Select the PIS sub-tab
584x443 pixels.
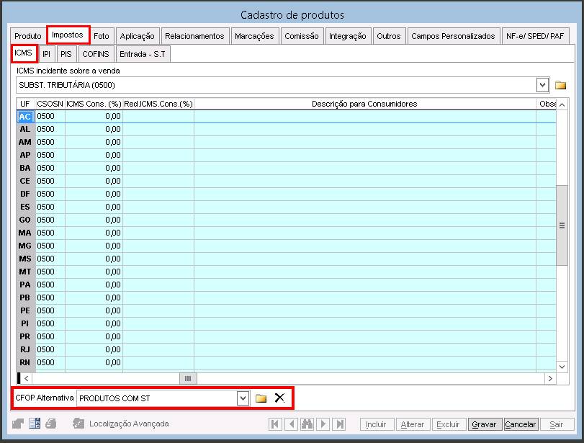pos(66,54)
